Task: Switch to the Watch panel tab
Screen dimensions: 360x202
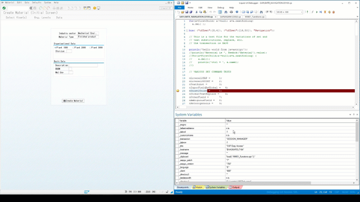Action: (x=197, y=187)
